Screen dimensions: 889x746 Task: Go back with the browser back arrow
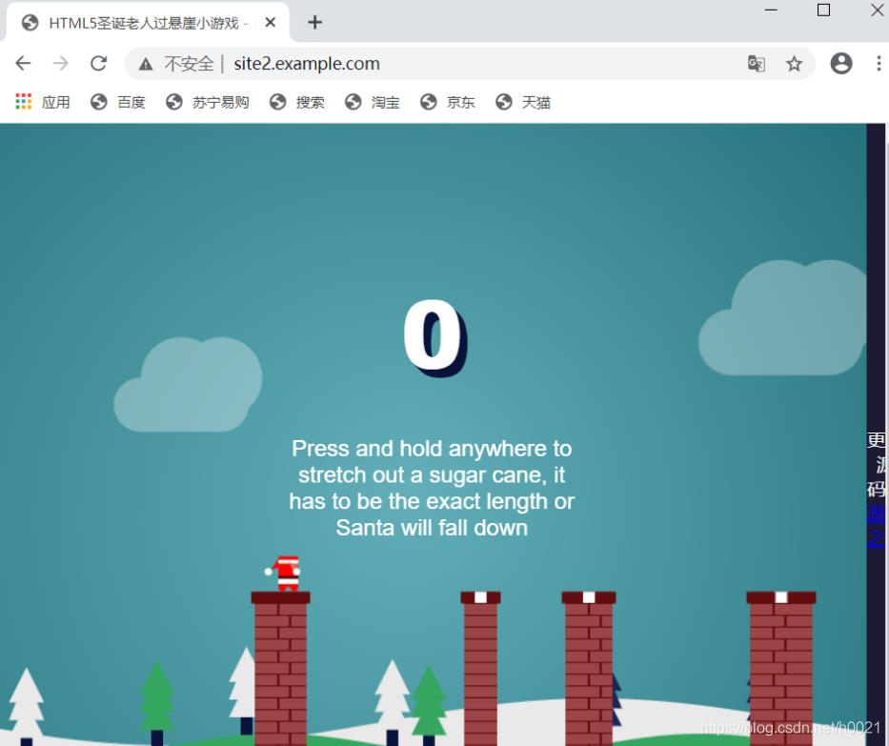click(23, 64)
